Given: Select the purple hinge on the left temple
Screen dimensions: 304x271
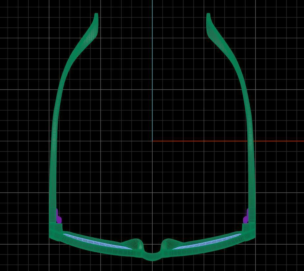Looking at the screenshot, I should (x=59, y=216).
